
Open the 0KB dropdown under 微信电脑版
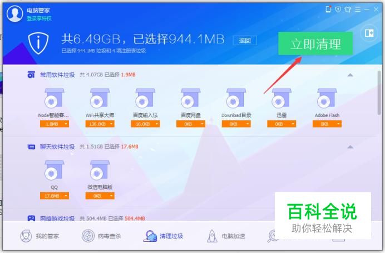(100, 196)
